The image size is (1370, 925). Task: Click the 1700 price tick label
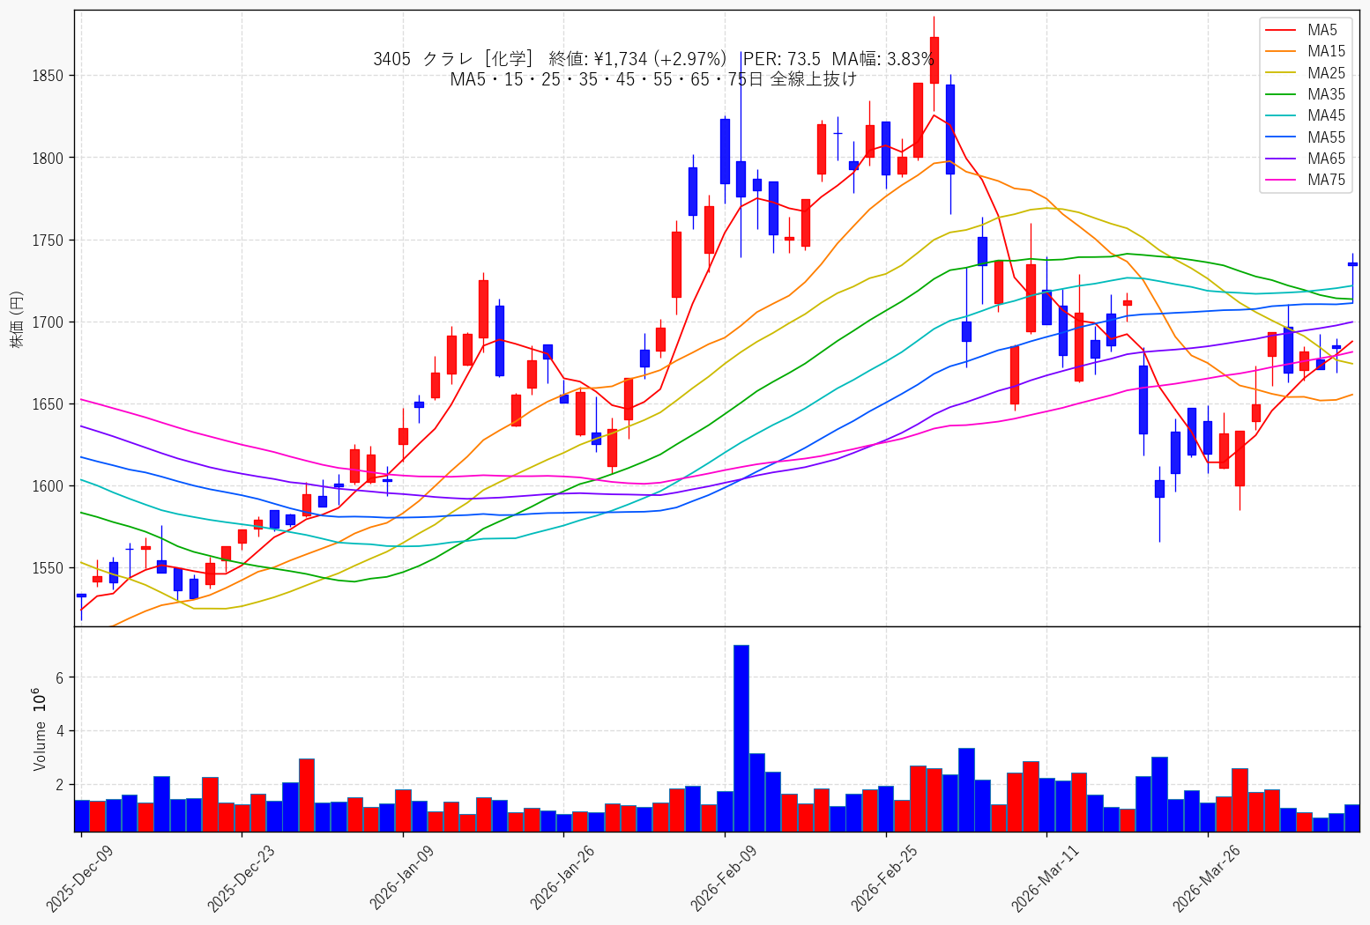click(x=47, y=322)
